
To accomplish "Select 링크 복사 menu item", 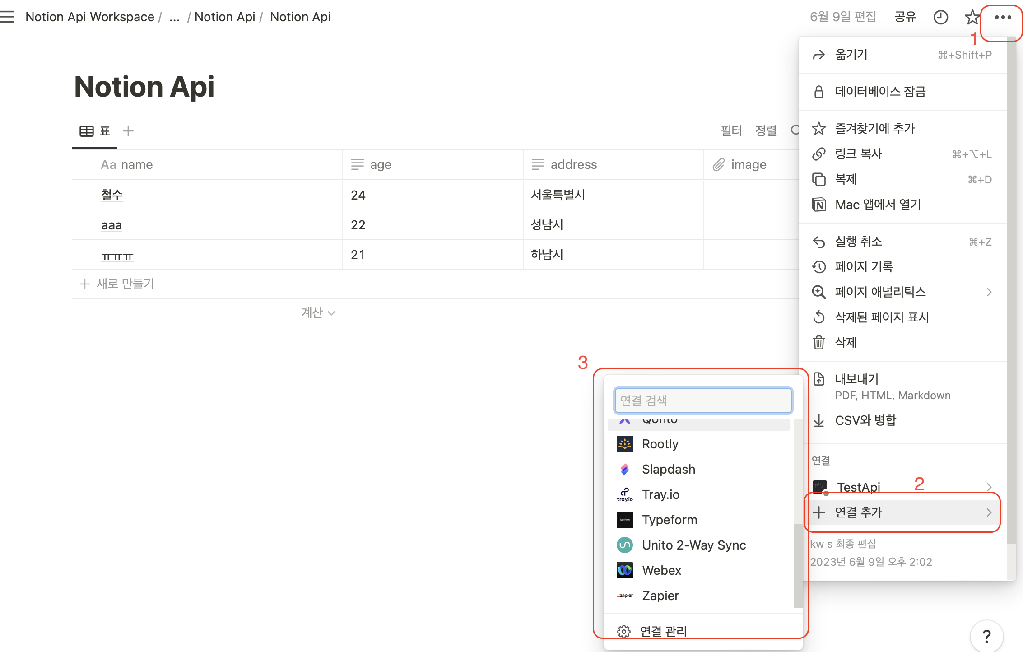I will pyautogui.click(x=858, y=154).
